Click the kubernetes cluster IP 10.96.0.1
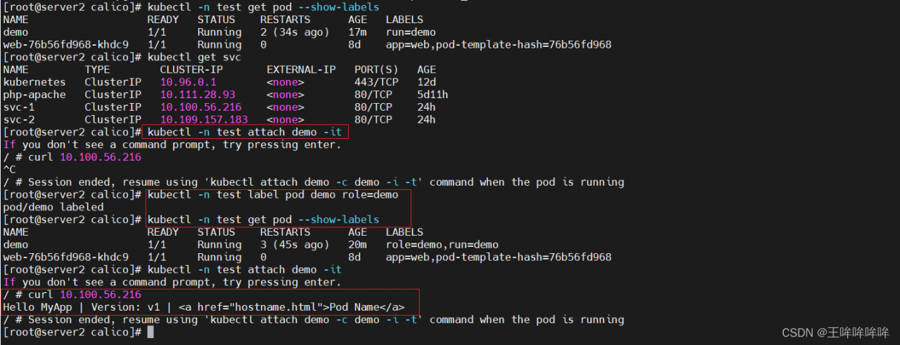 coord(188,82)
